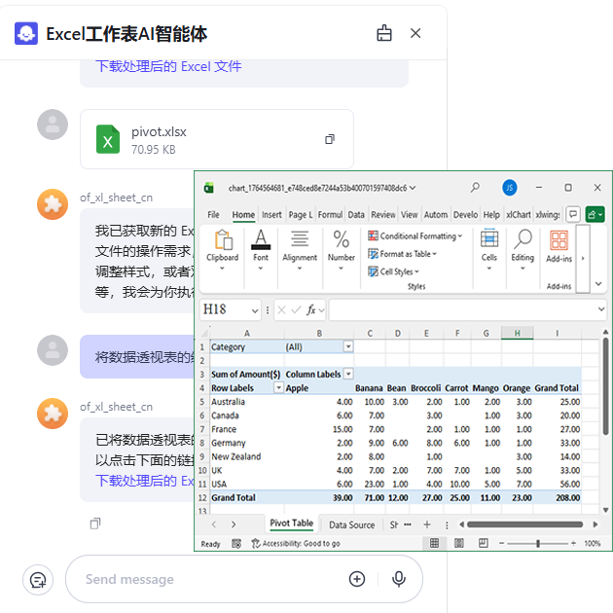The height and width of the screenshot is (613, 613).
Task: Expand the formula bar chevron
Action: tap(601, 309)
